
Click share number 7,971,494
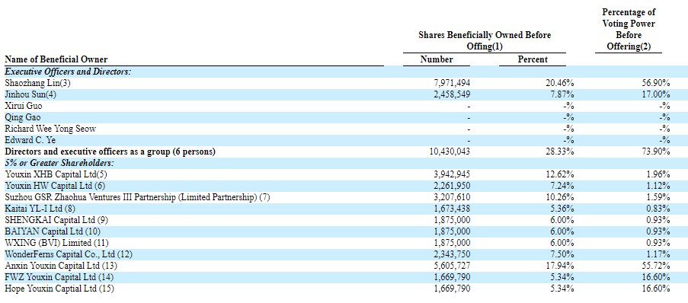(x=452, y=83)
